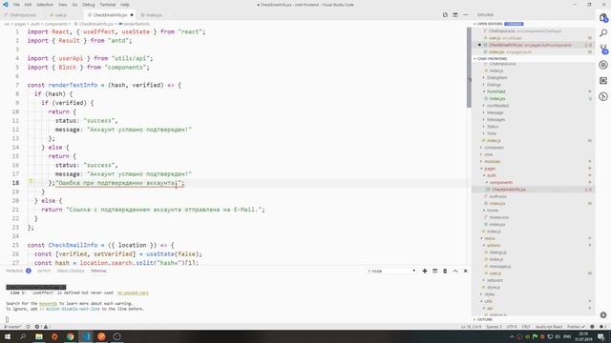Focus Visual Studio Code taskbar icon

pyautogui.click(x=86, y=336)
